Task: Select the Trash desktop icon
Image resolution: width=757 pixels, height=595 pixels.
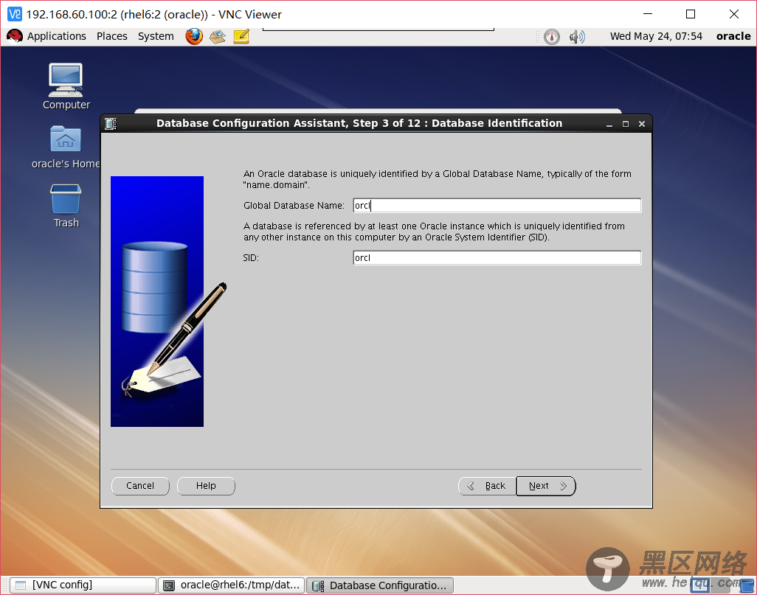Action: point(66,206)
